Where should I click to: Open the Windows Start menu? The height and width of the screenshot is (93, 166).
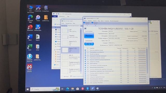point(28,89)
